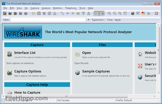Go to packet number icon
Screen dimensions: 162x104
coord(78,13)
